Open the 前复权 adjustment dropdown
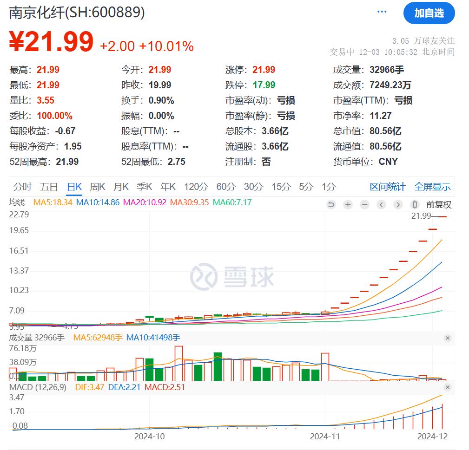This screenshot has height=450, width=469. pos(438,205)
